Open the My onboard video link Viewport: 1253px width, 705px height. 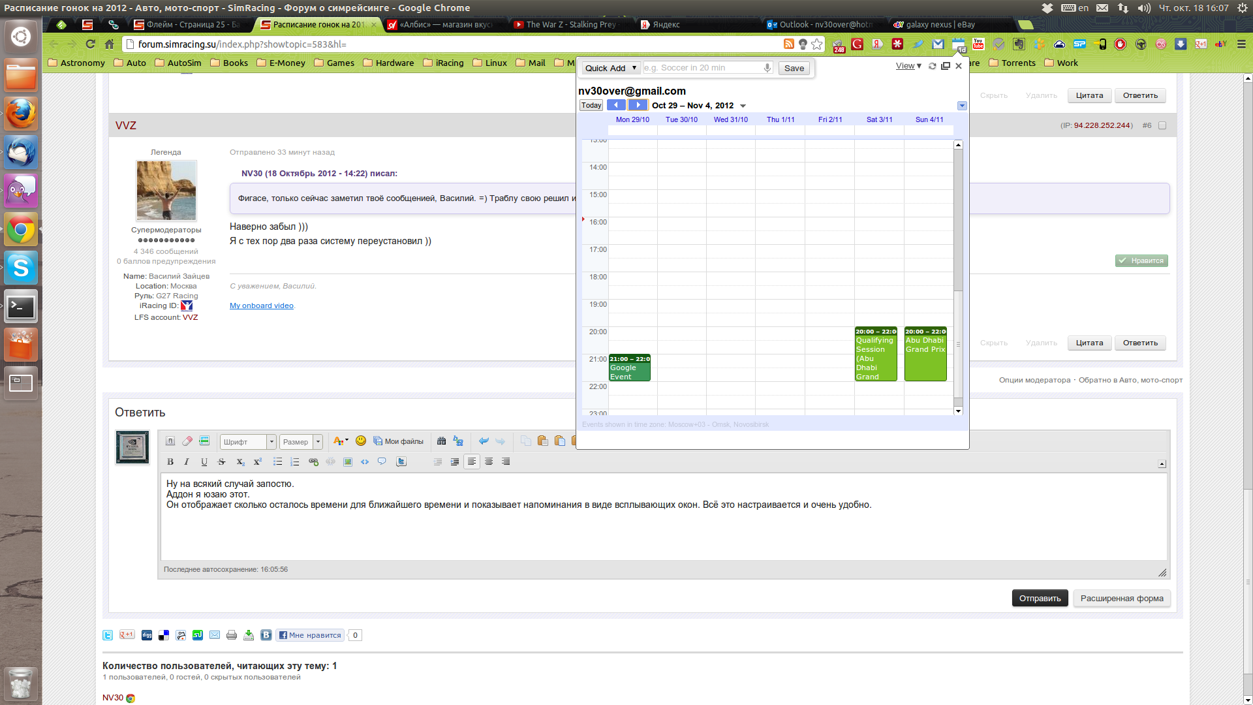262,305
